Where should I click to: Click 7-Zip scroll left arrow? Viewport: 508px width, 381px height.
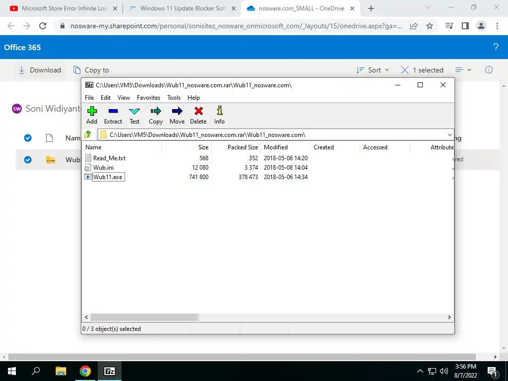pyautogui.click(x=86, y=317)
